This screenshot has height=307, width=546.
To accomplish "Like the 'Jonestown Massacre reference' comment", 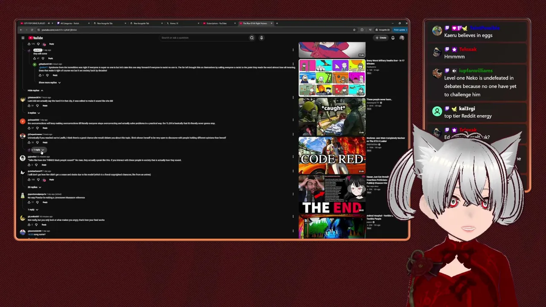I will pos(29,202).
